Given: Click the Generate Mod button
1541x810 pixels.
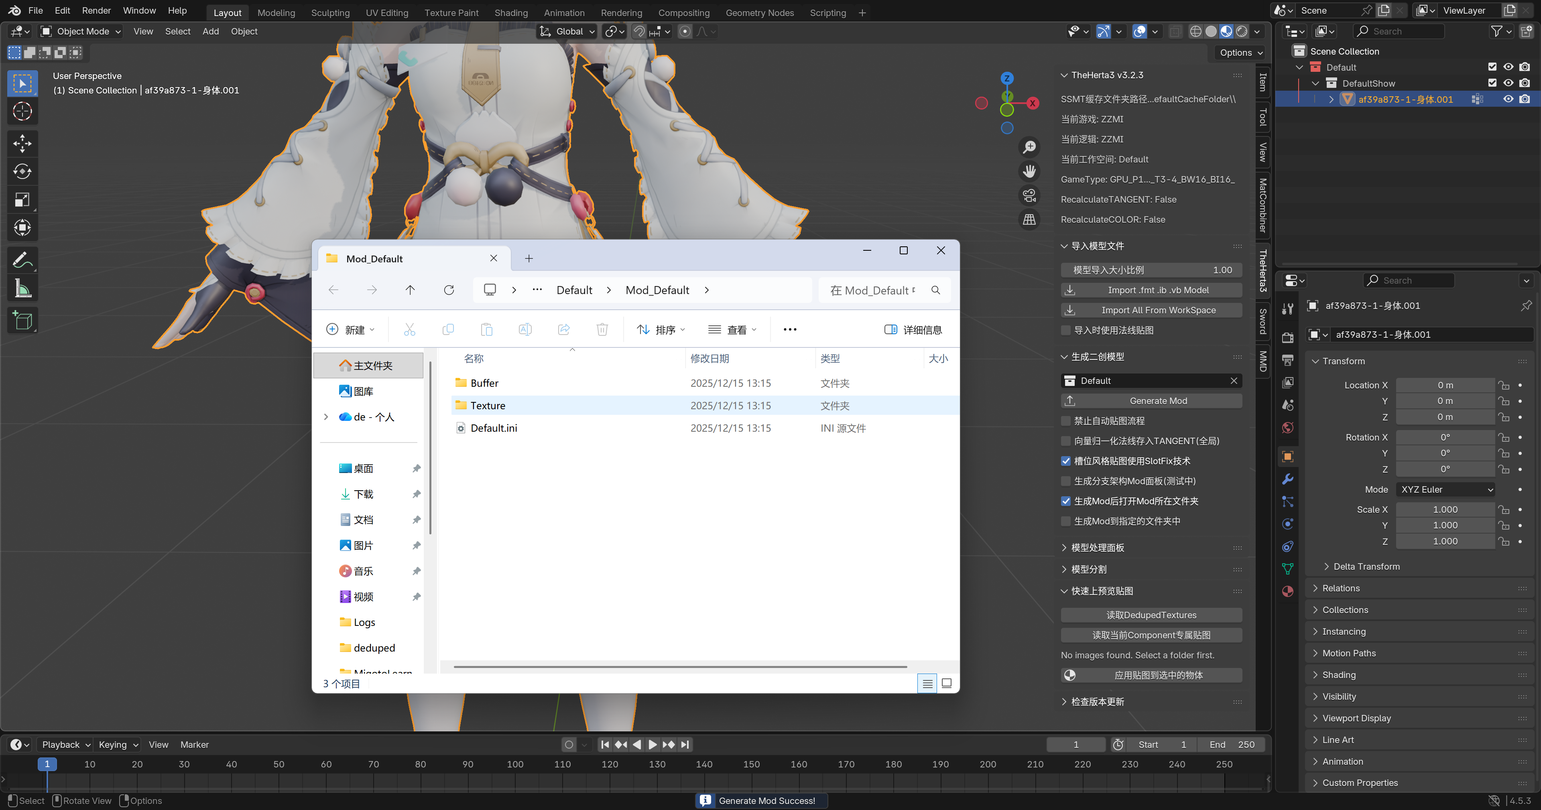Looking at the screenshot, I should point(1151,401).
